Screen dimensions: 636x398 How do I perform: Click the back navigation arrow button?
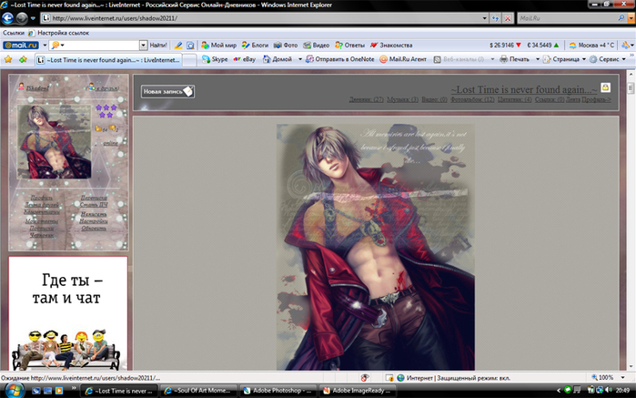pyautogui.click(x=7, y=18)
